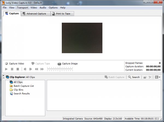The width and height of the screenshot is (164, 122).
Task: Click the Current location timecode
Action: (153, 70)
